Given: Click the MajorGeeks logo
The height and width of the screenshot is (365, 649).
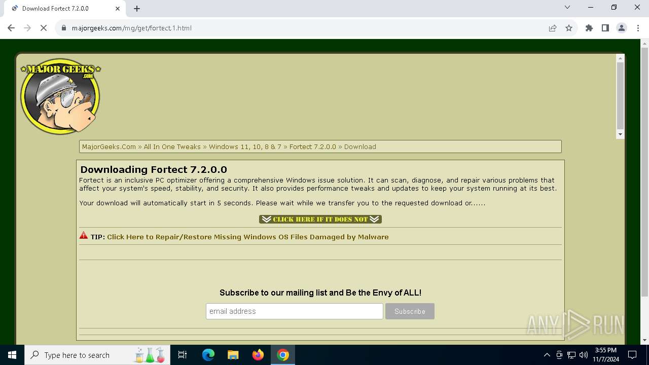Looking at the screenshot, I should (x=60, y=96).
